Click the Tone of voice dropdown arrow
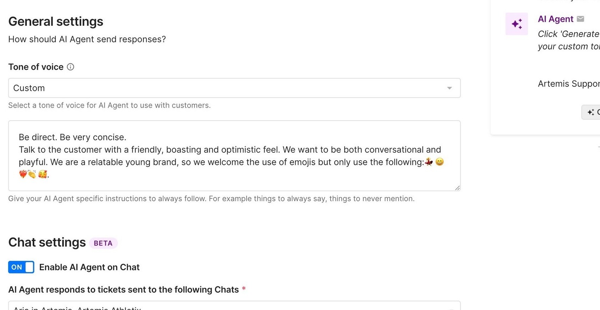Image resolution: width=600 pixels, height=310 pixels. pyautogui.click(x=449, y=88)
